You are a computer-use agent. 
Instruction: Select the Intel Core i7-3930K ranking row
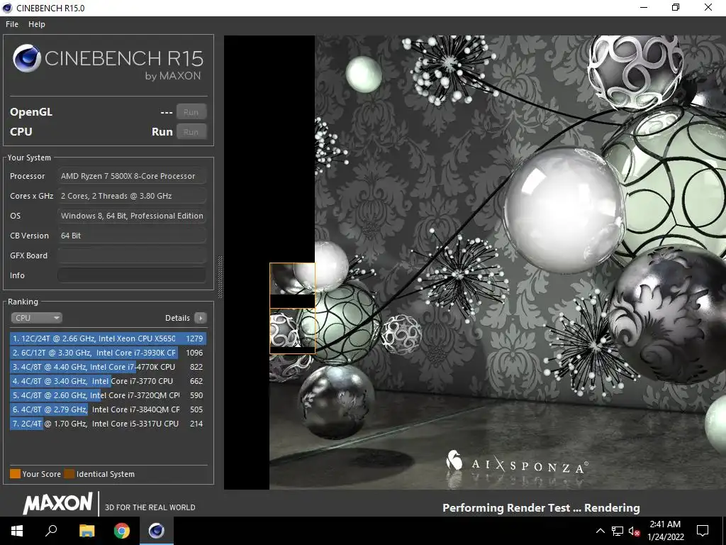(108, 353)
